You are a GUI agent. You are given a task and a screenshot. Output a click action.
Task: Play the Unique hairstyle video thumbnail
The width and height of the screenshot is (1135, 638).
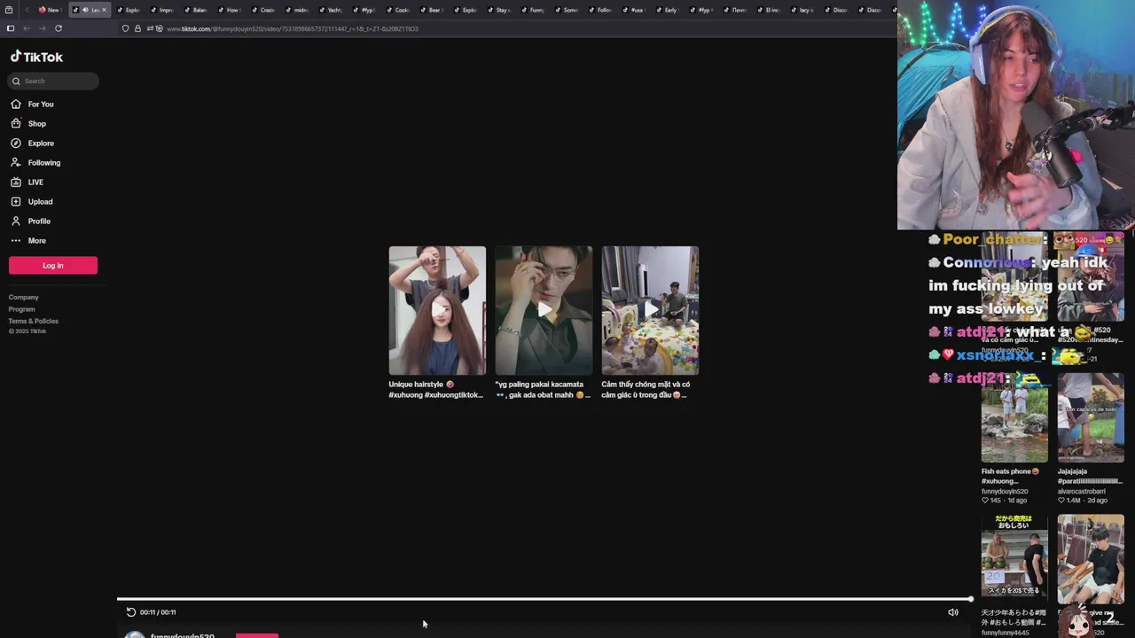tap(437, 310)
